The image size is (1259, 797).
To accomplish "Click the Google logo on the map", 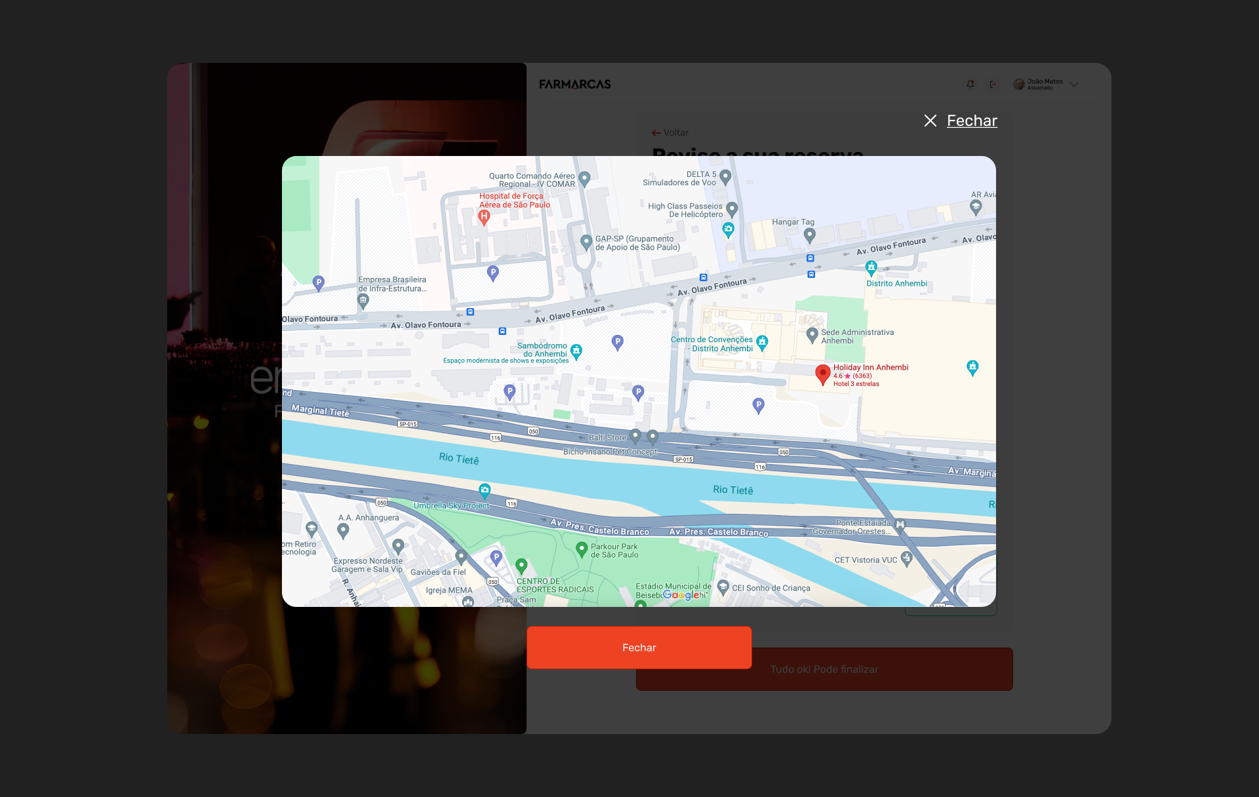I will [681, 595].
